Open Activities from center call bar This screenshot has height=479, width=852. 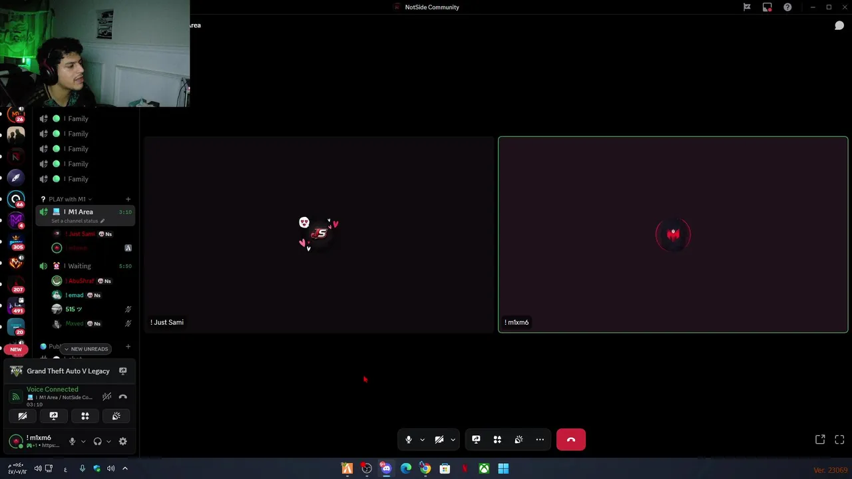pos(497,440)
